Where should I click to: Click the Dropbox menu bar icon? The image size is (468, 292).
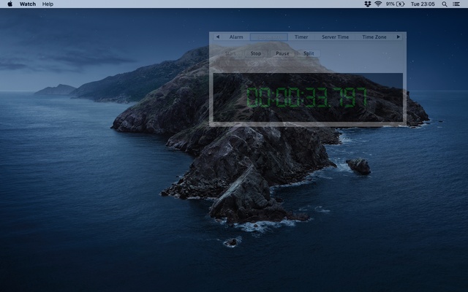368,4
